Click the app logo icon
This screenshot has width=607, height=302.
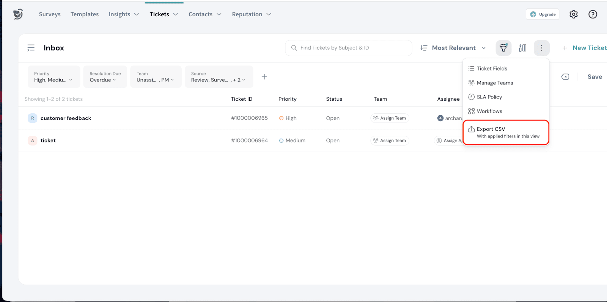click(18, 14)
